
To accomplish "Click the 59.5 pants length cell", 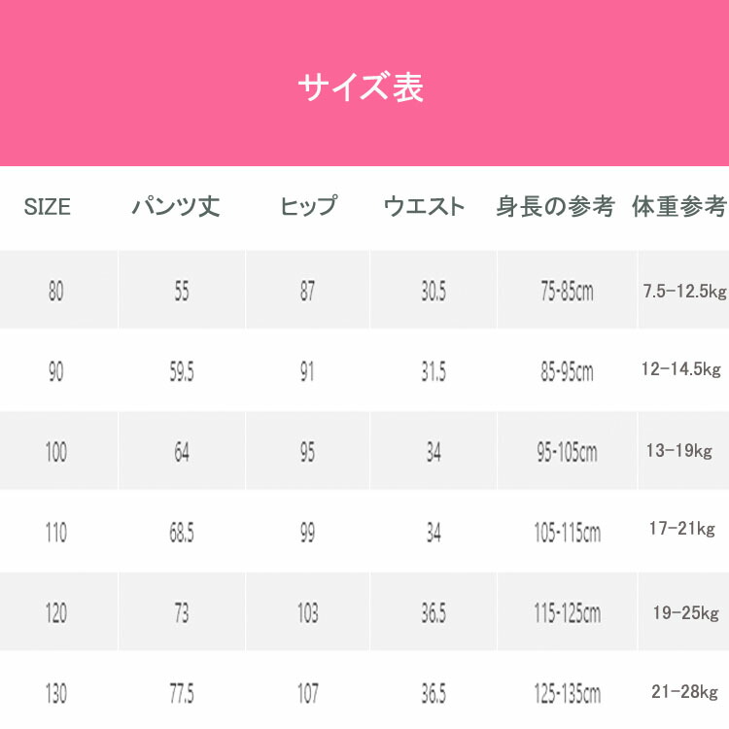I will pyautogui.click(x=182, y=372).
